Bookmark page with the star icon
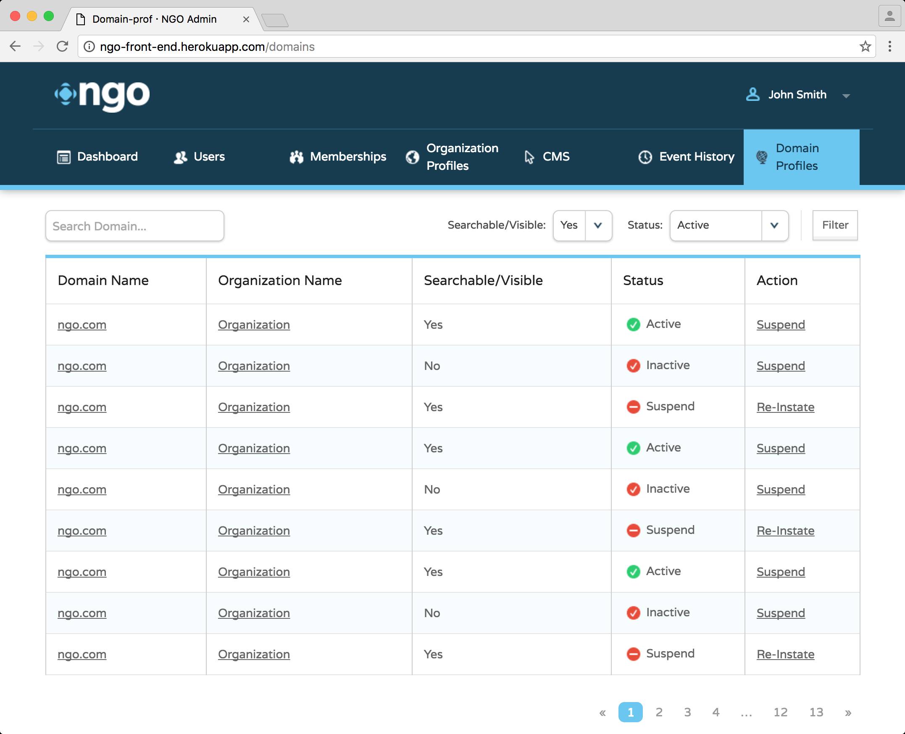Screen dimensions: 905x734 pyautogui.click(x=865, y=47)
